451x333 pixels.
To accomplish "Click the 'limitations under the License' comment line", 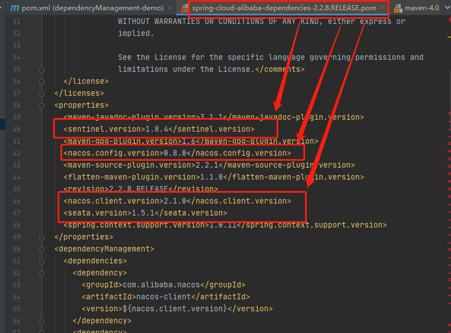I will pyautogui.click(x=212, y=70).
